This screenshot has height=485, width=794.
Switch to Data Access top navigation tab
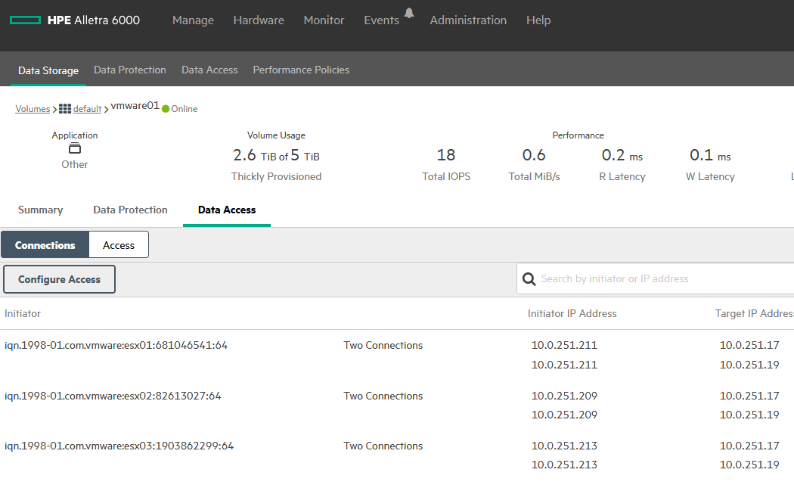(209, 70)
